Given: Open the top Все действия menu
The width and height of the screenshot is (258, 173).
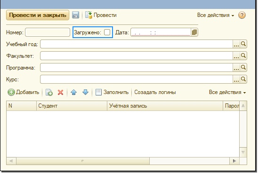Looking at the screenshot, I should (216, 15).
